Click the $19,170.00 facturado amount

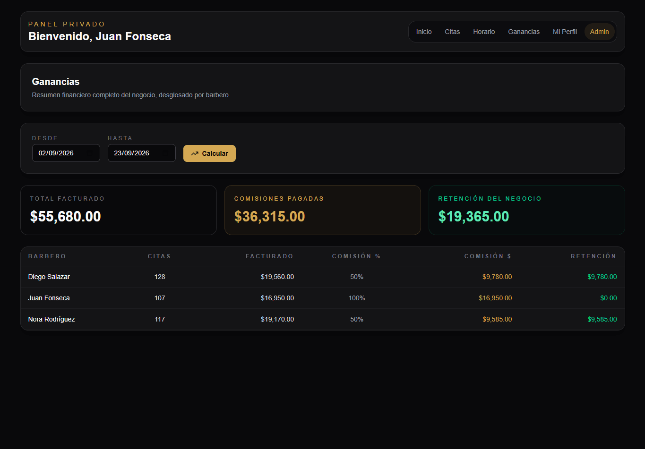(x=277, y=319)
